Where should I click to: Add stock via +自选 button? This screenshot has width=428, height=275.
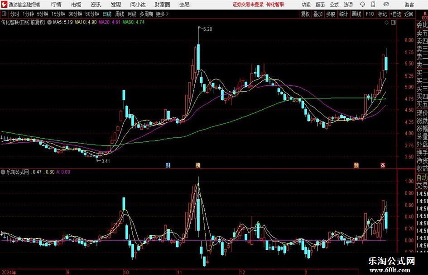click(395, 14)
